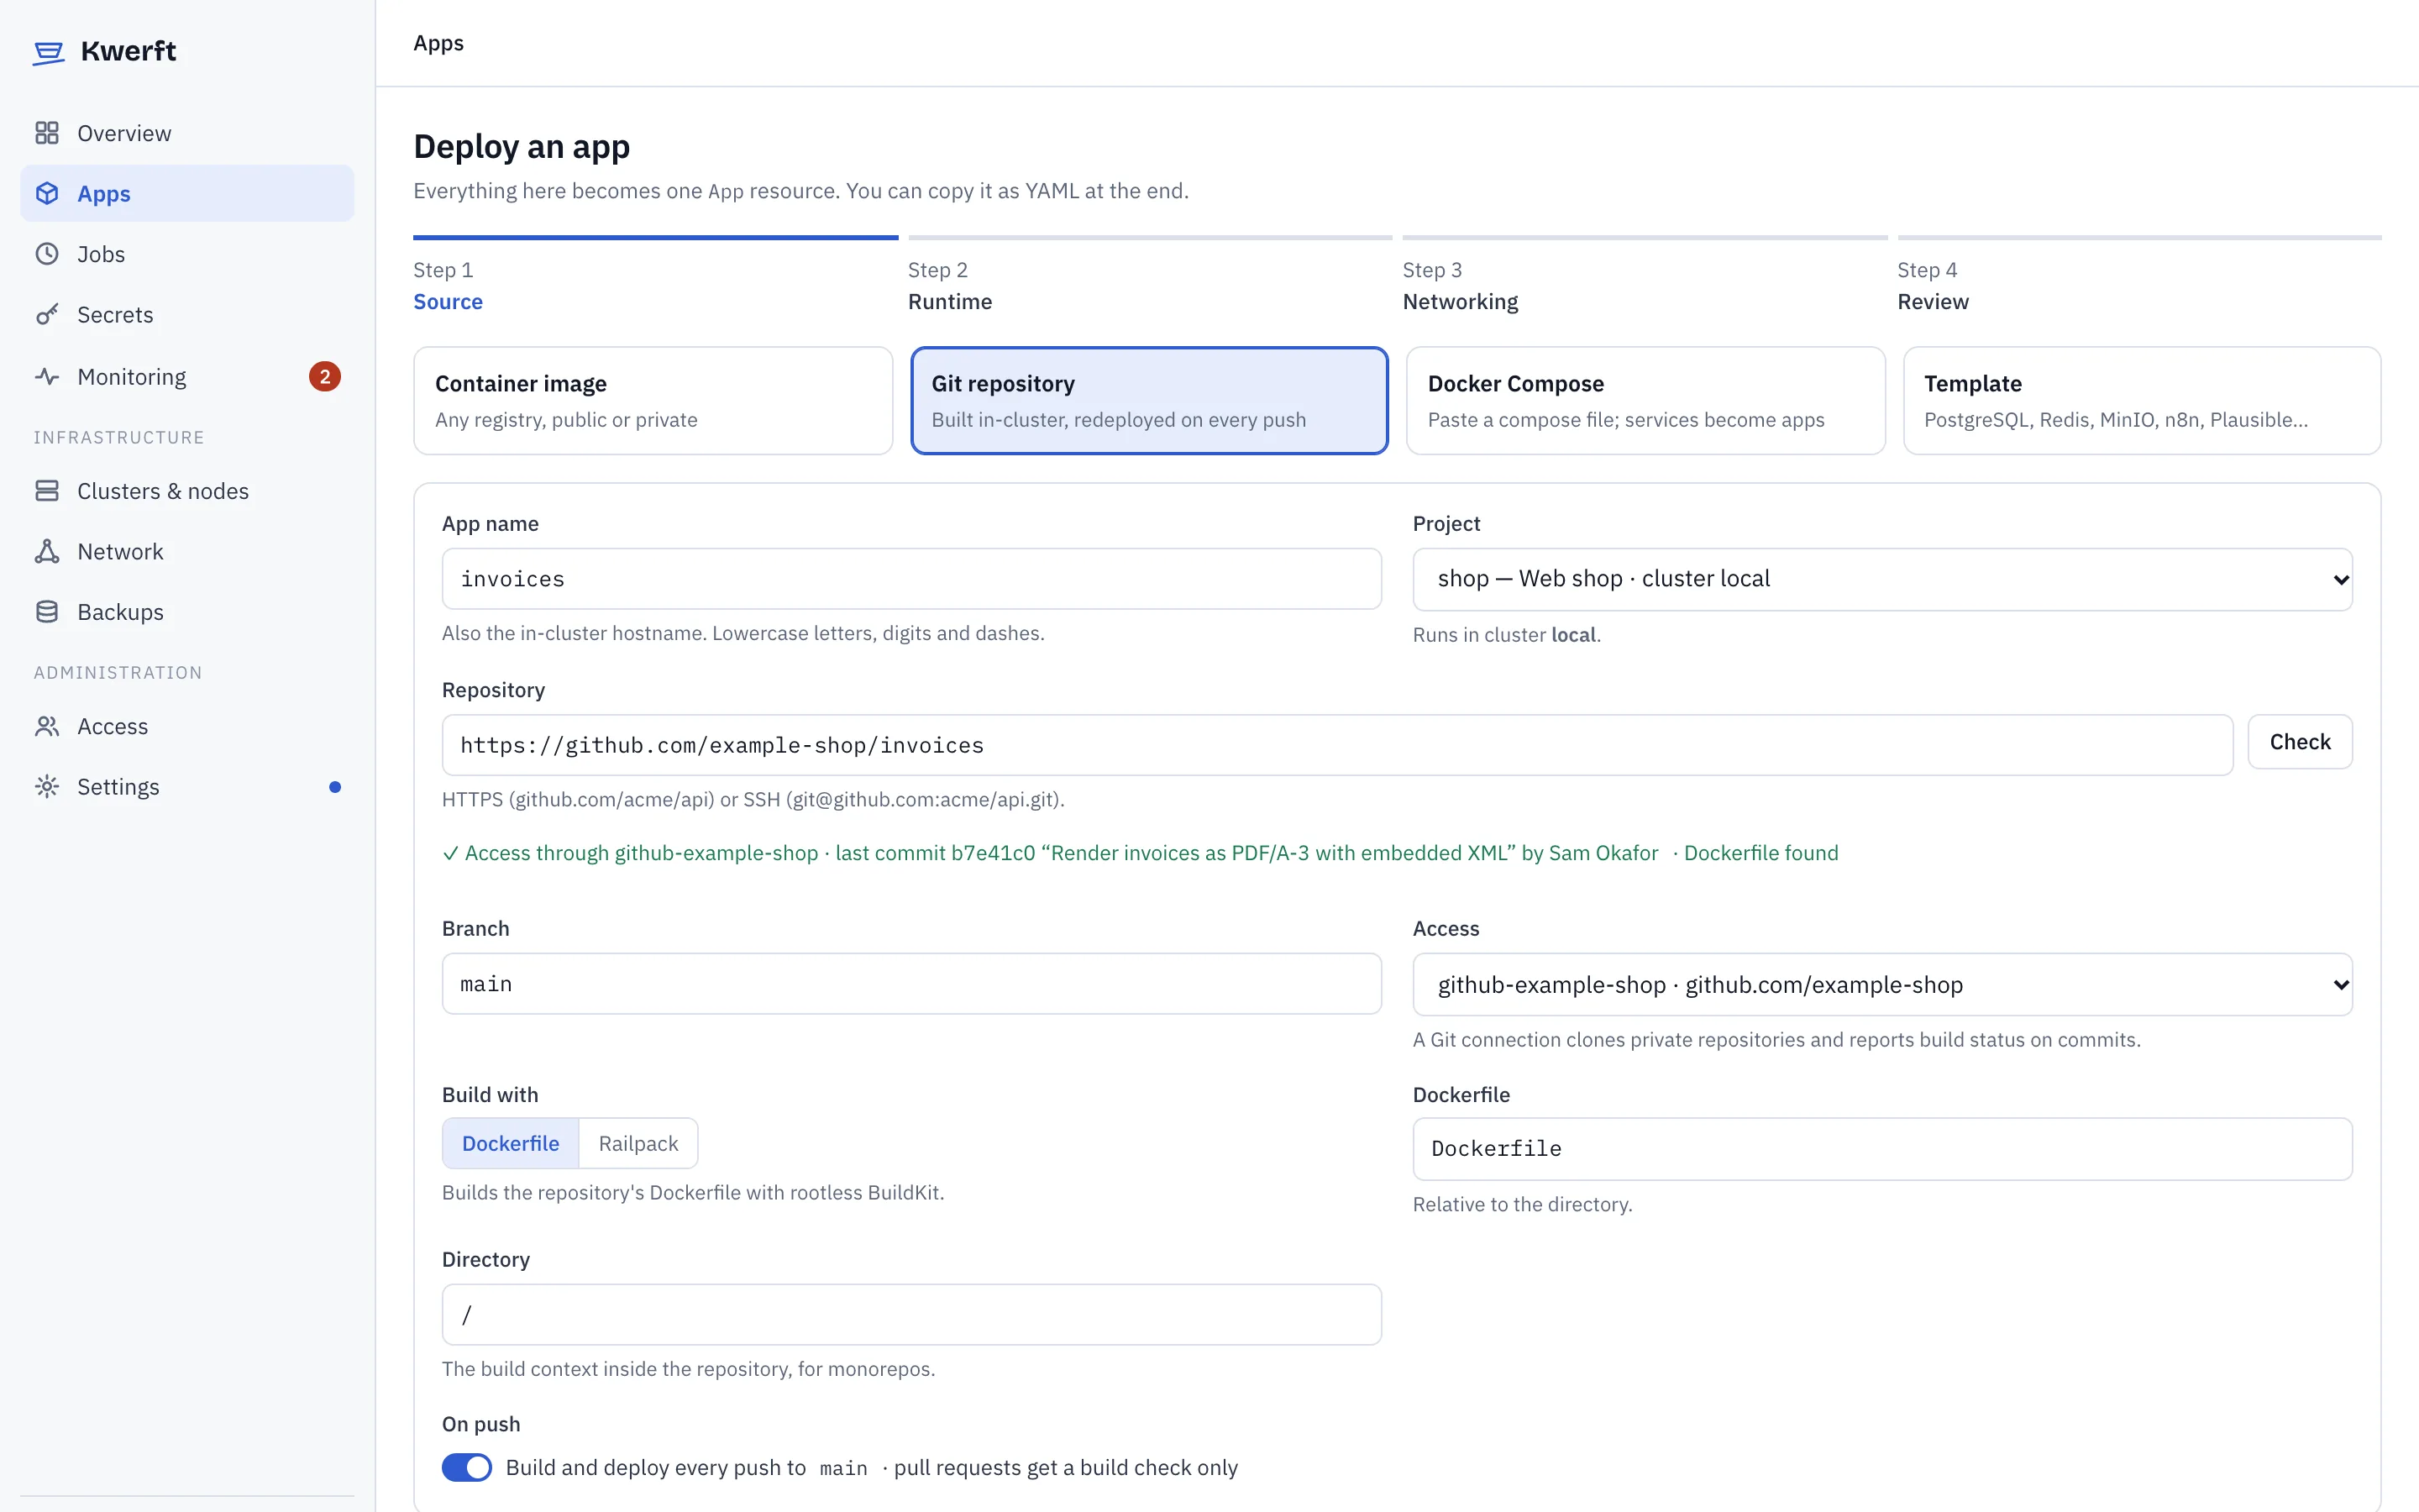Click the Apps cube icon
This screenshot has height=1512, width=2419.
pyautogui.click(x=47, y=193)
